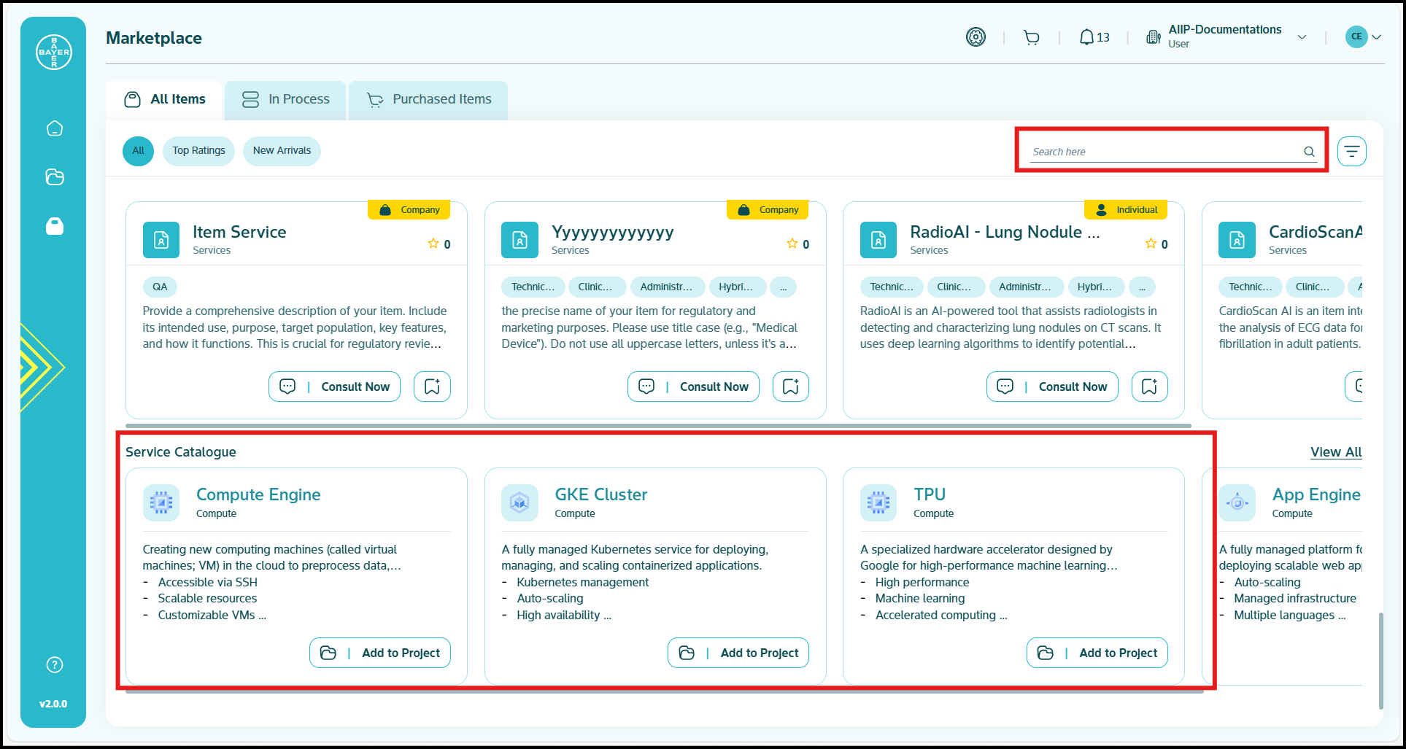This screenshot has width=1406, height=749.
Task: Switch to the In Process tab
Action: tap(286, 99)
